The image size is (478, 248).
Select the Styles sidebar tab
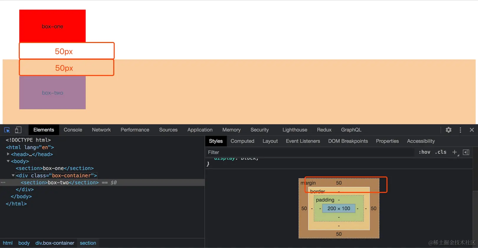(x=216, y=141)
